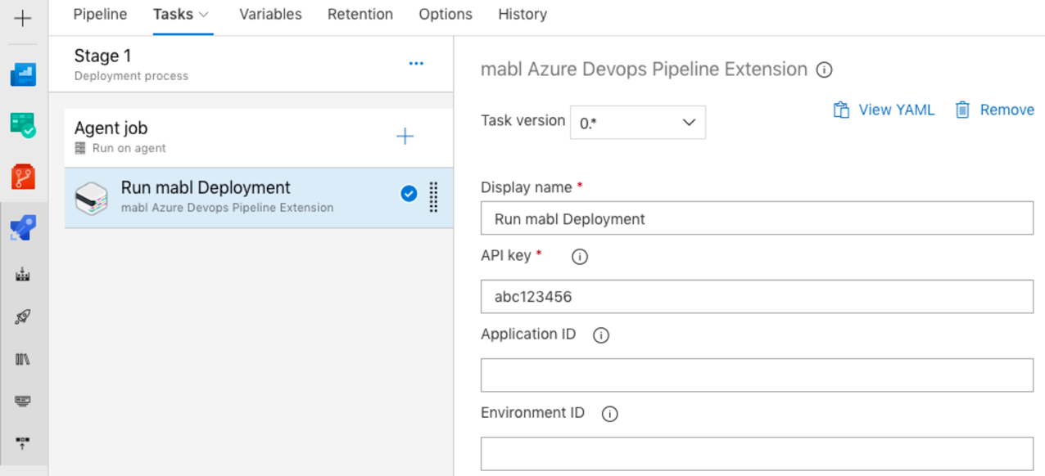Show info for mabl Pipeline Extension title
This screenshot has height=476, width=1045.
[x=825, y=70]
